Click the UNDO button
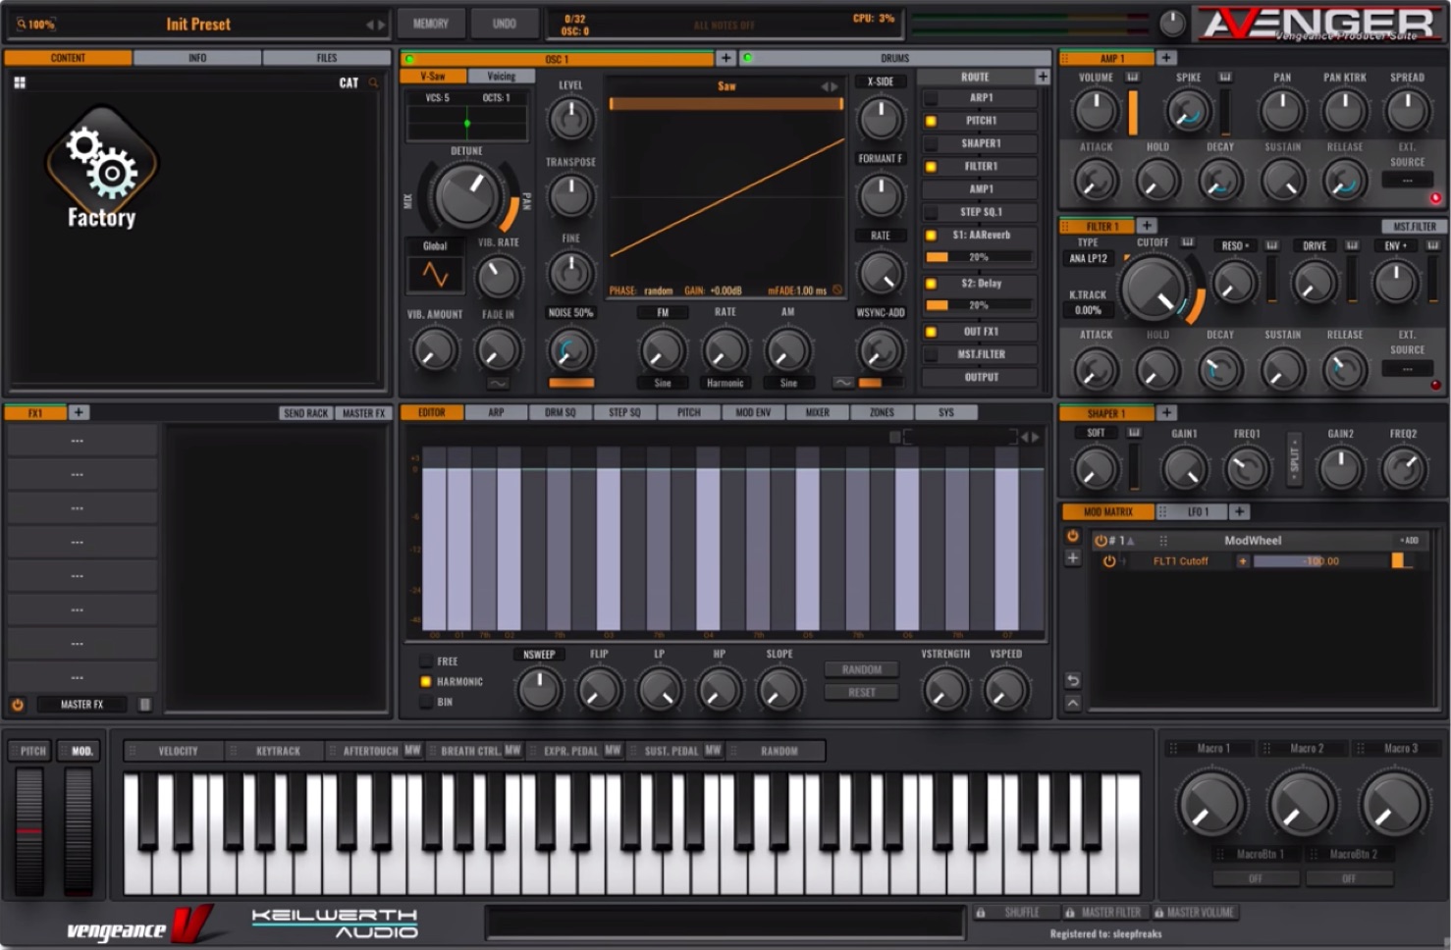The width and height of the screenshot is (1451, 950). pos(505,24)
